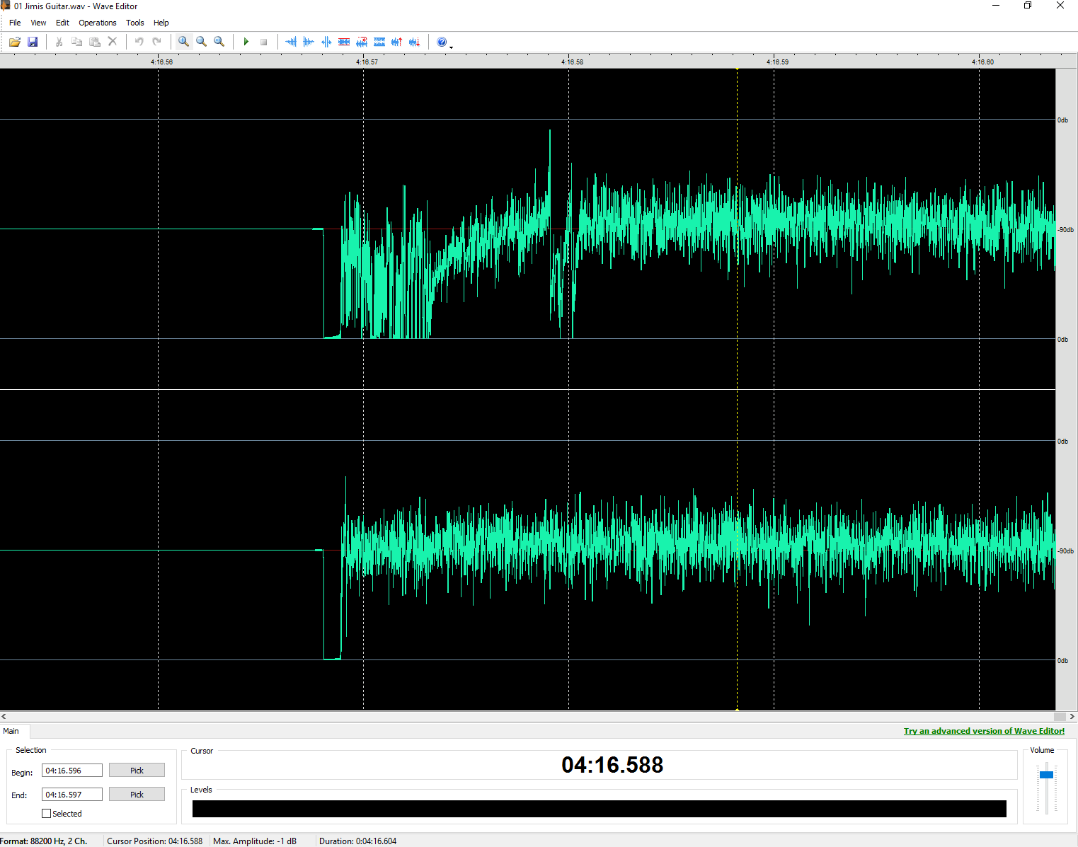The image size is (1078, 847).
Task: Apply the amplify up effect icon
Action: coord(397,42)
